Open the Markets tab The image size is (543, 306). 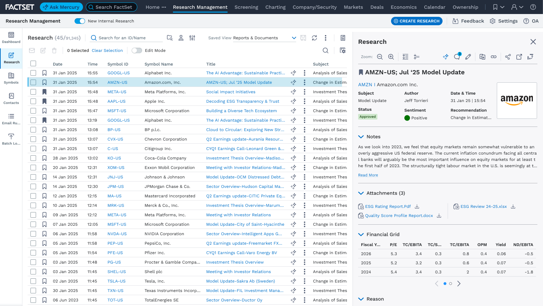[353, 7]
